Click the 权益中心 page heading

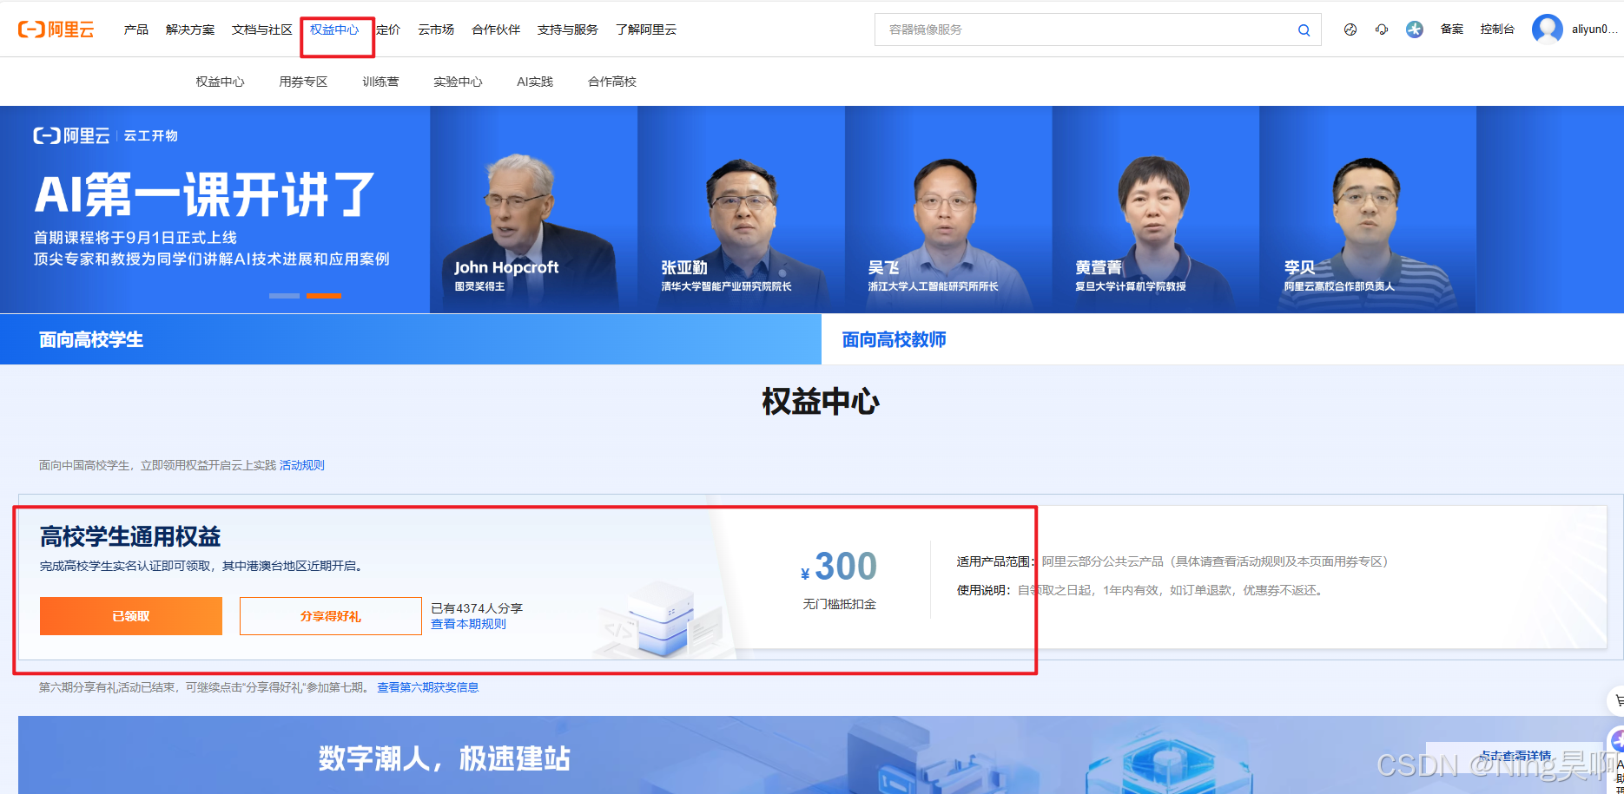pyautogui.click(x=821, y=402)
